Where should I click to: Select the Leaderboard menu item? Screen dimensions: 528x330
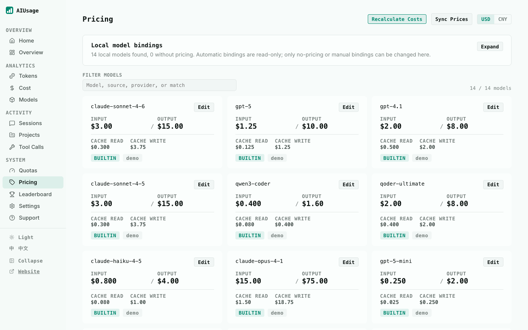point(33,194)
